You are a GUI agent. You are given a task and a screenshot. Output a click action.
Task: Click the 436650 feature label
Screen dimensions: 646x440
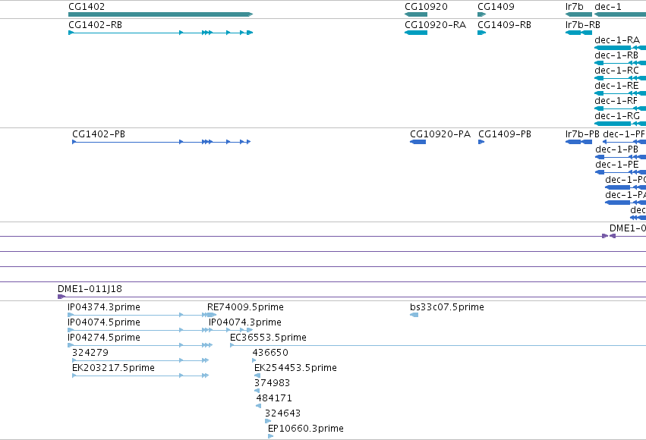pos(270,353)
